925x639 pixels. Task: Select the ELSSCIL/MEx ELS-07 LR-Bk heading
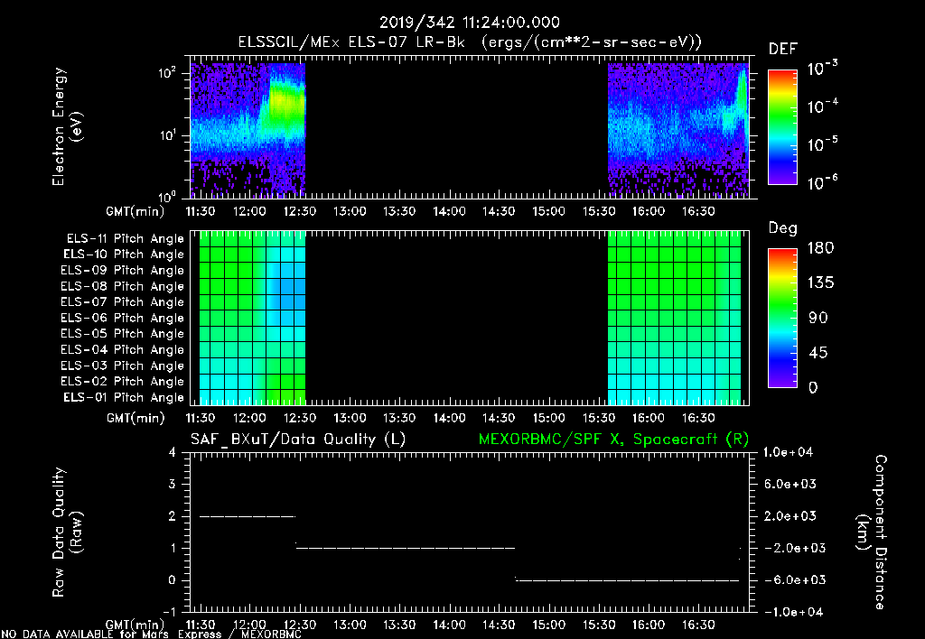(x=351, y=42)
